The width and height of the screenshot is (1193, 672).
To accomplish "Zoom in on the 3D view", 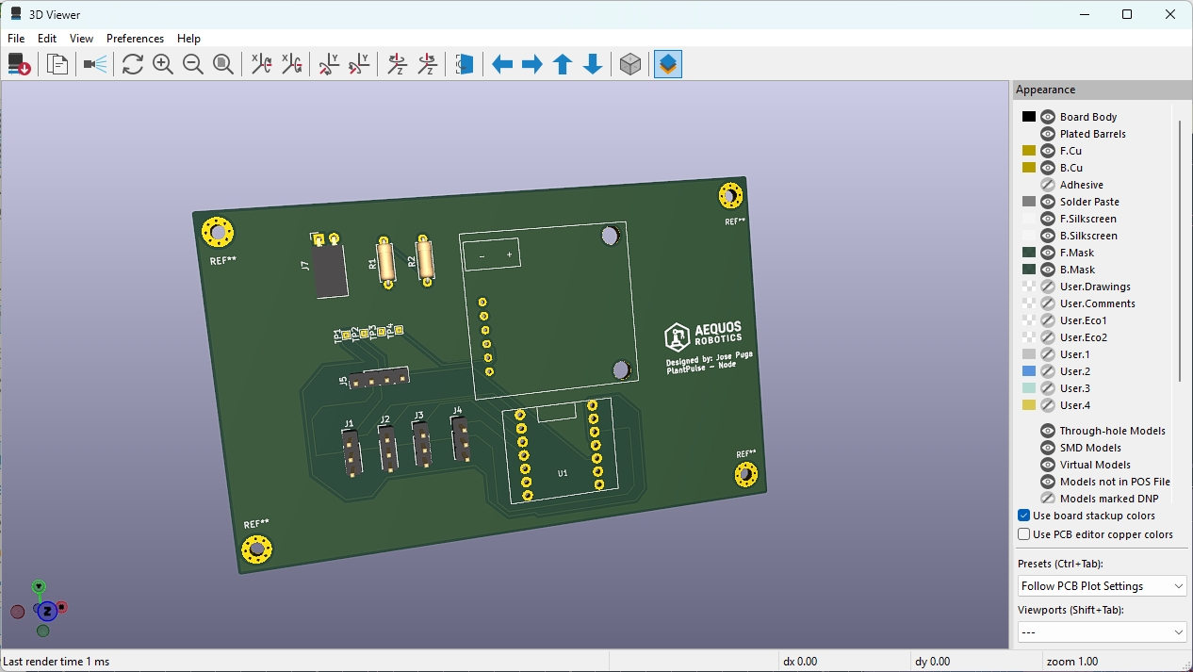I will pos(163,64).
